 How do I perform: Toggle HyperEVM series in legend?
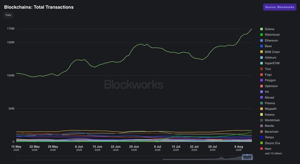(x=270, y=63)
